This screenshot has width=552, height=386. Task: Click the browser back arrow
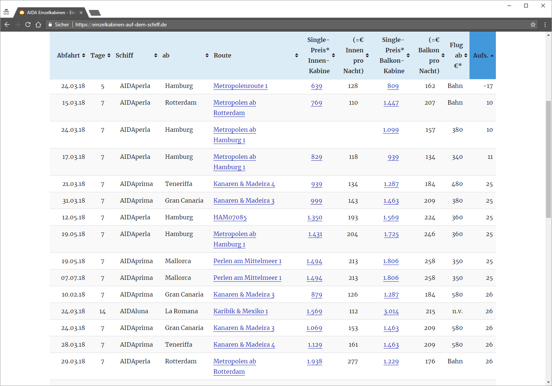click(7, 24)
